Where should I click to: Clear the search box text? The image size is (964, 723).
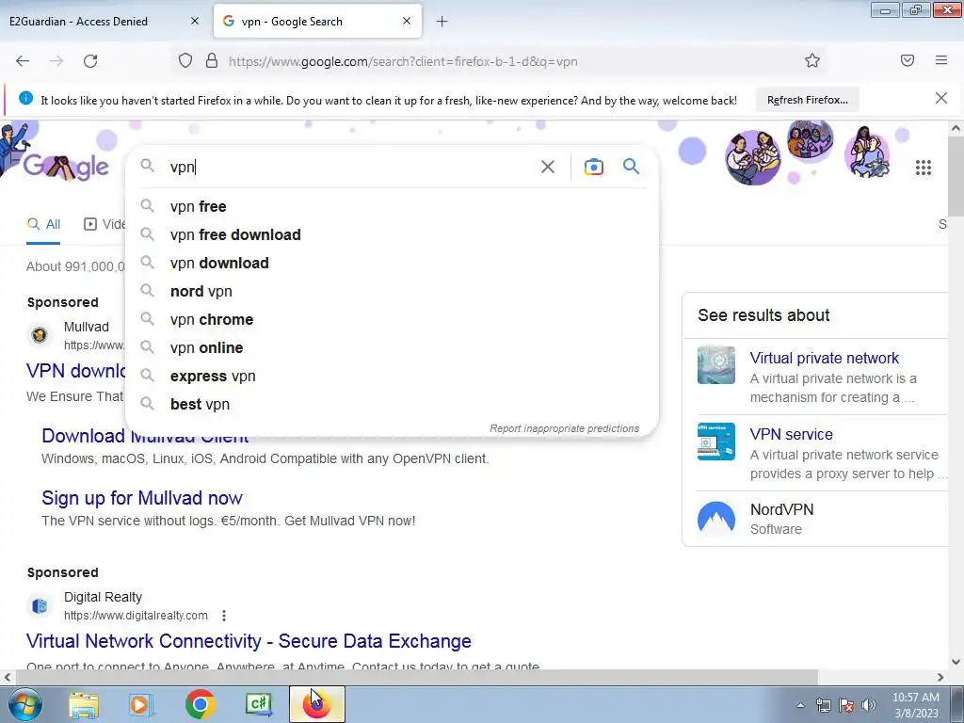(548, 167)
